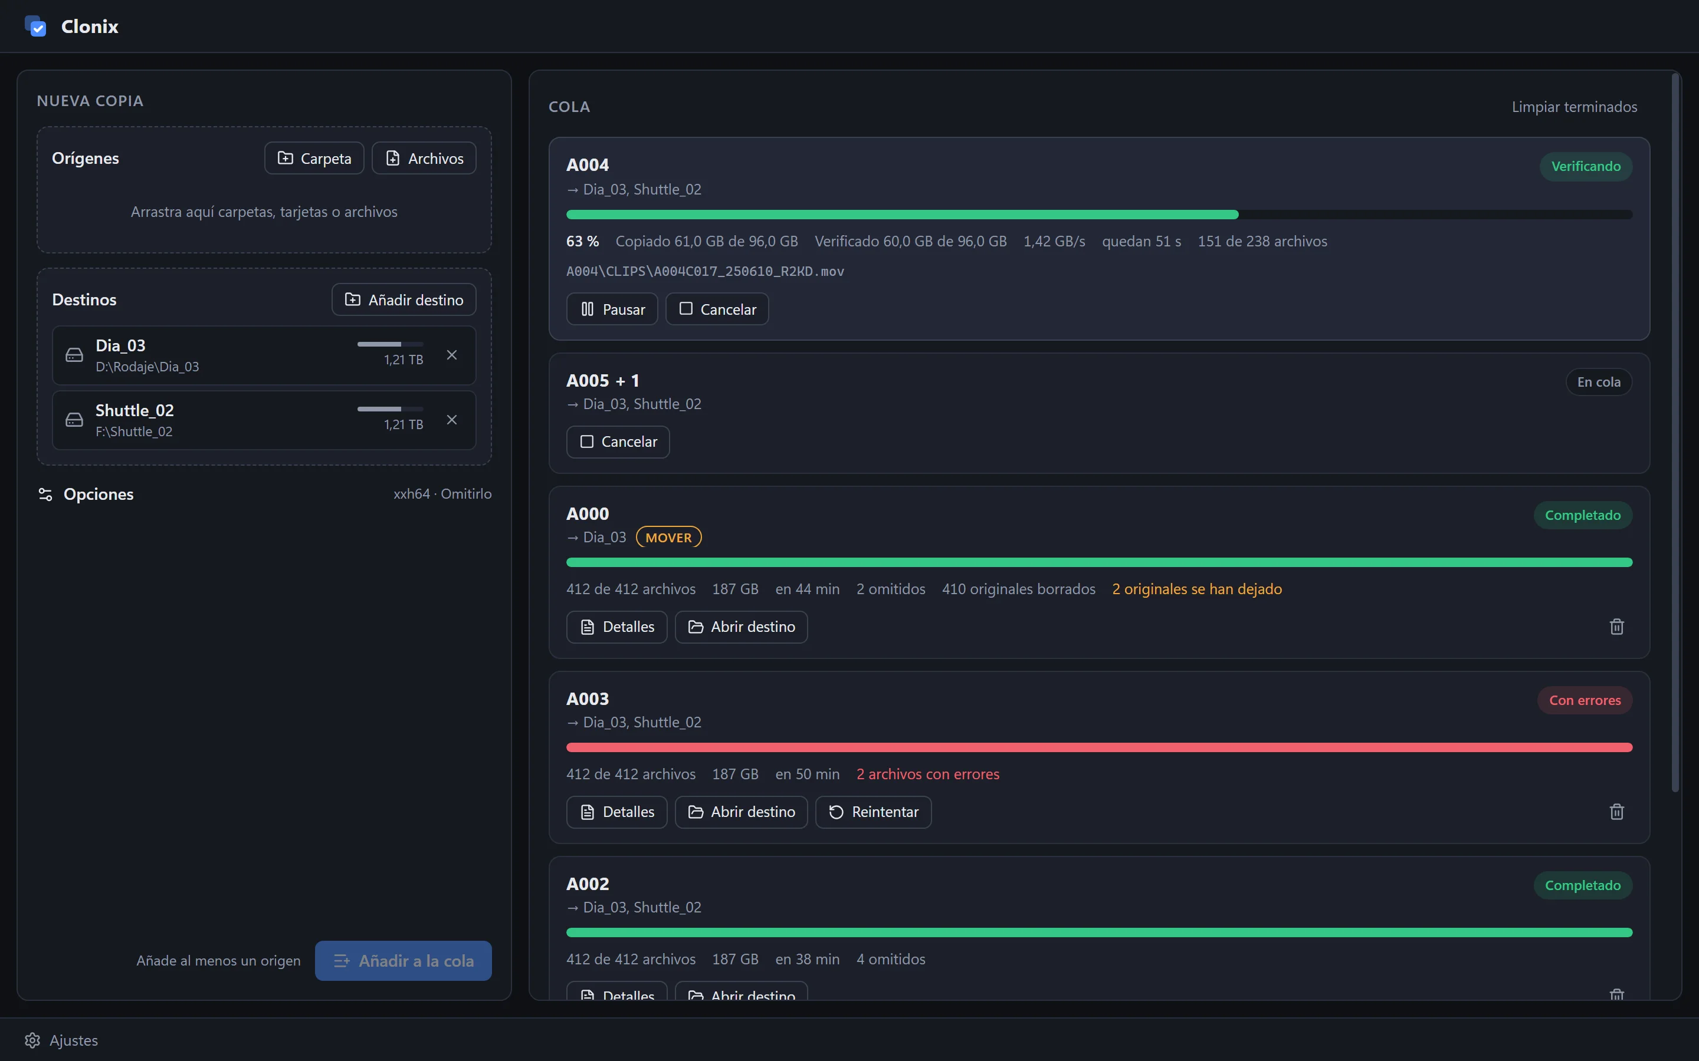Click the Con errores status badge

click(1585, 700)
